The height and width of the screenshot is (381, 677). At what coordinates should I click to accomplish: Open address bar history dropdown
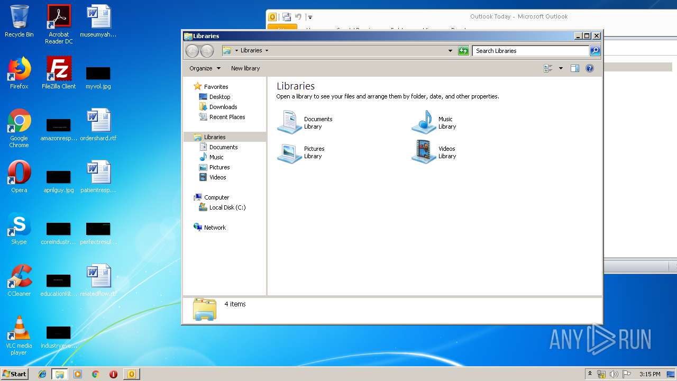[450, 51]
